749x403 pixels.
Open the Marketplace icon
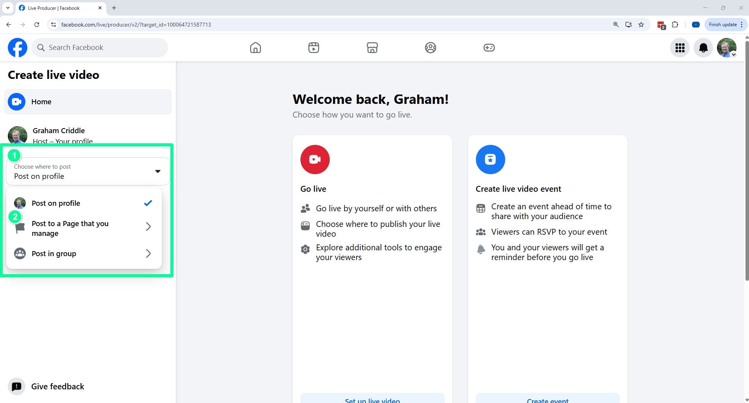click(x=372, y=48)
